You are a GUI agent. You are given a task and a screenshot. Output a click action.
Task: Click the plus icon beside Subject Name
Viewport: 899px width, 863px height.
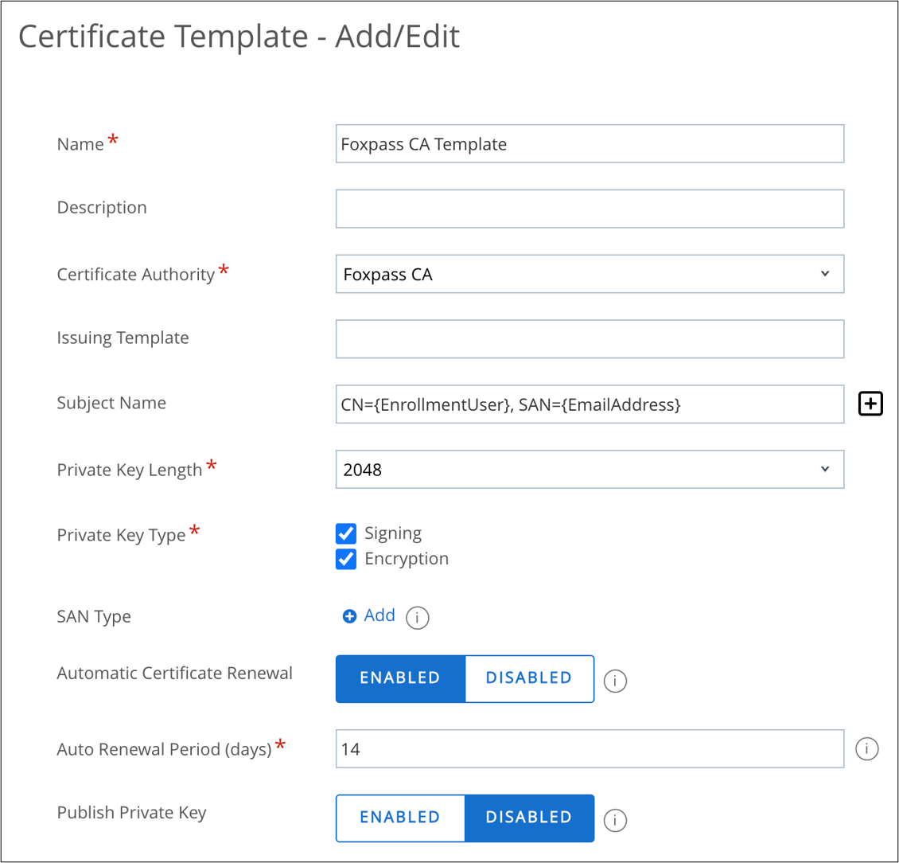click(x=871, y=404)
